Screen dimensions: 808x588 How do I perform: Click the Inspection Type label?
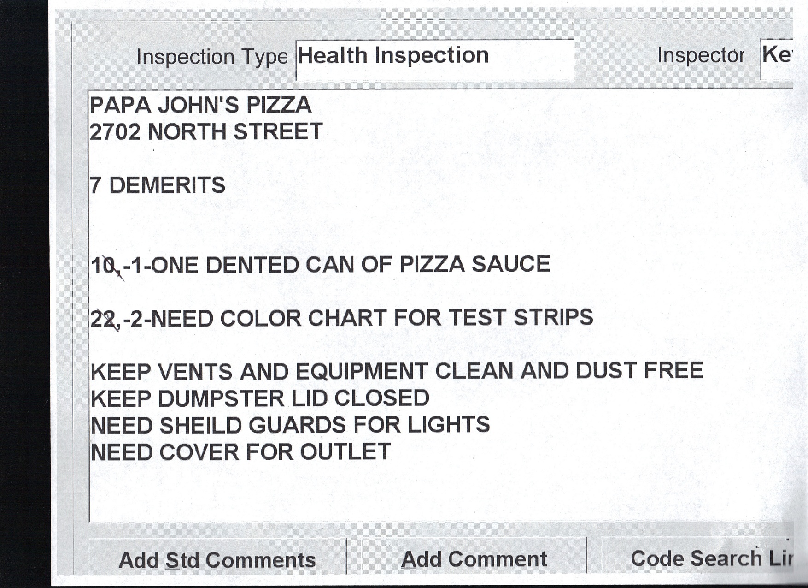tap(212, 57)
